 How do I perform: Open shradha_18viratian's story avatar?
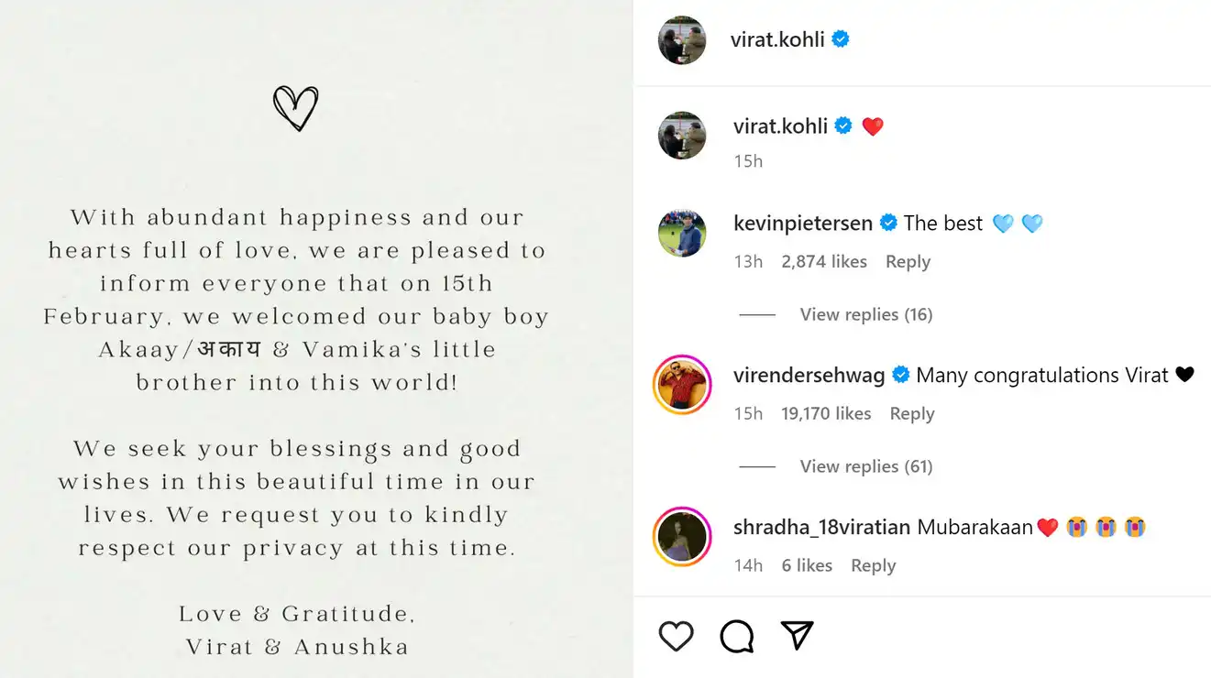[x=682, y=537]
